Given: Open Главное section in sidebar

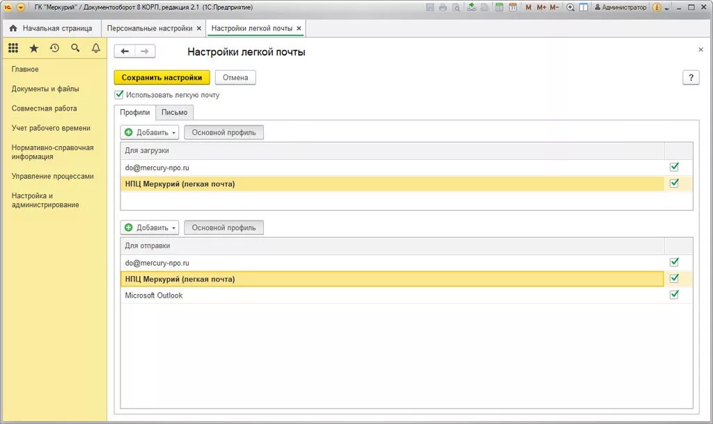Looking at the screenshot, I should [25, 69].
